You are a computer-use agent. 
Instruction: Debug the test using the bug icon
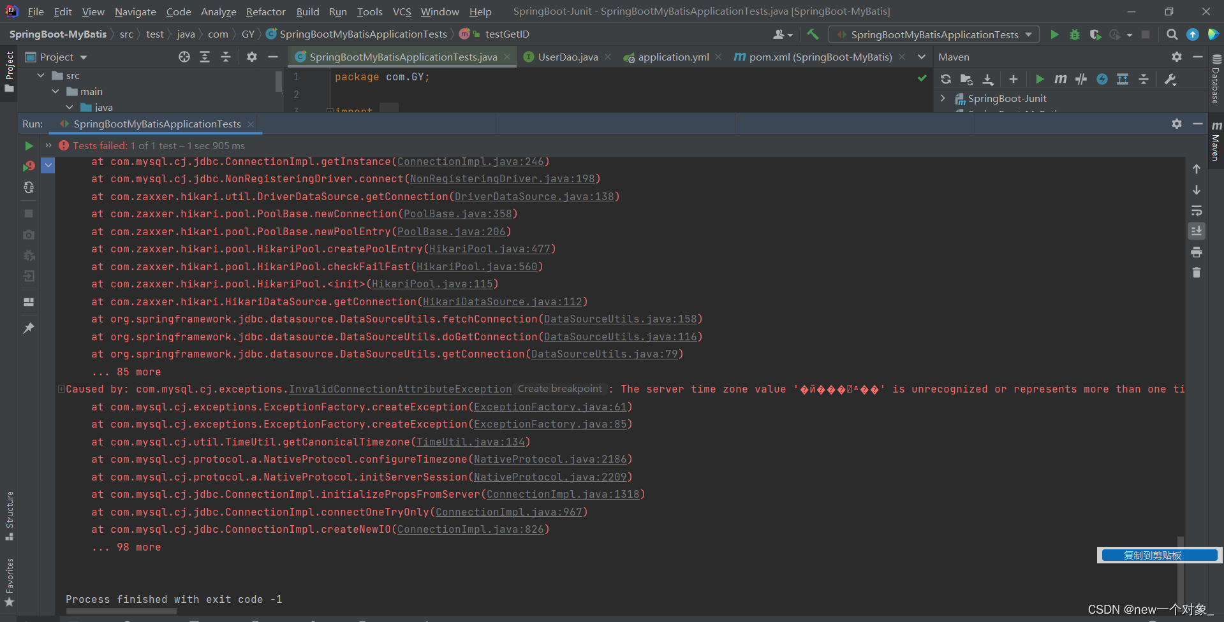point(1075,34)
